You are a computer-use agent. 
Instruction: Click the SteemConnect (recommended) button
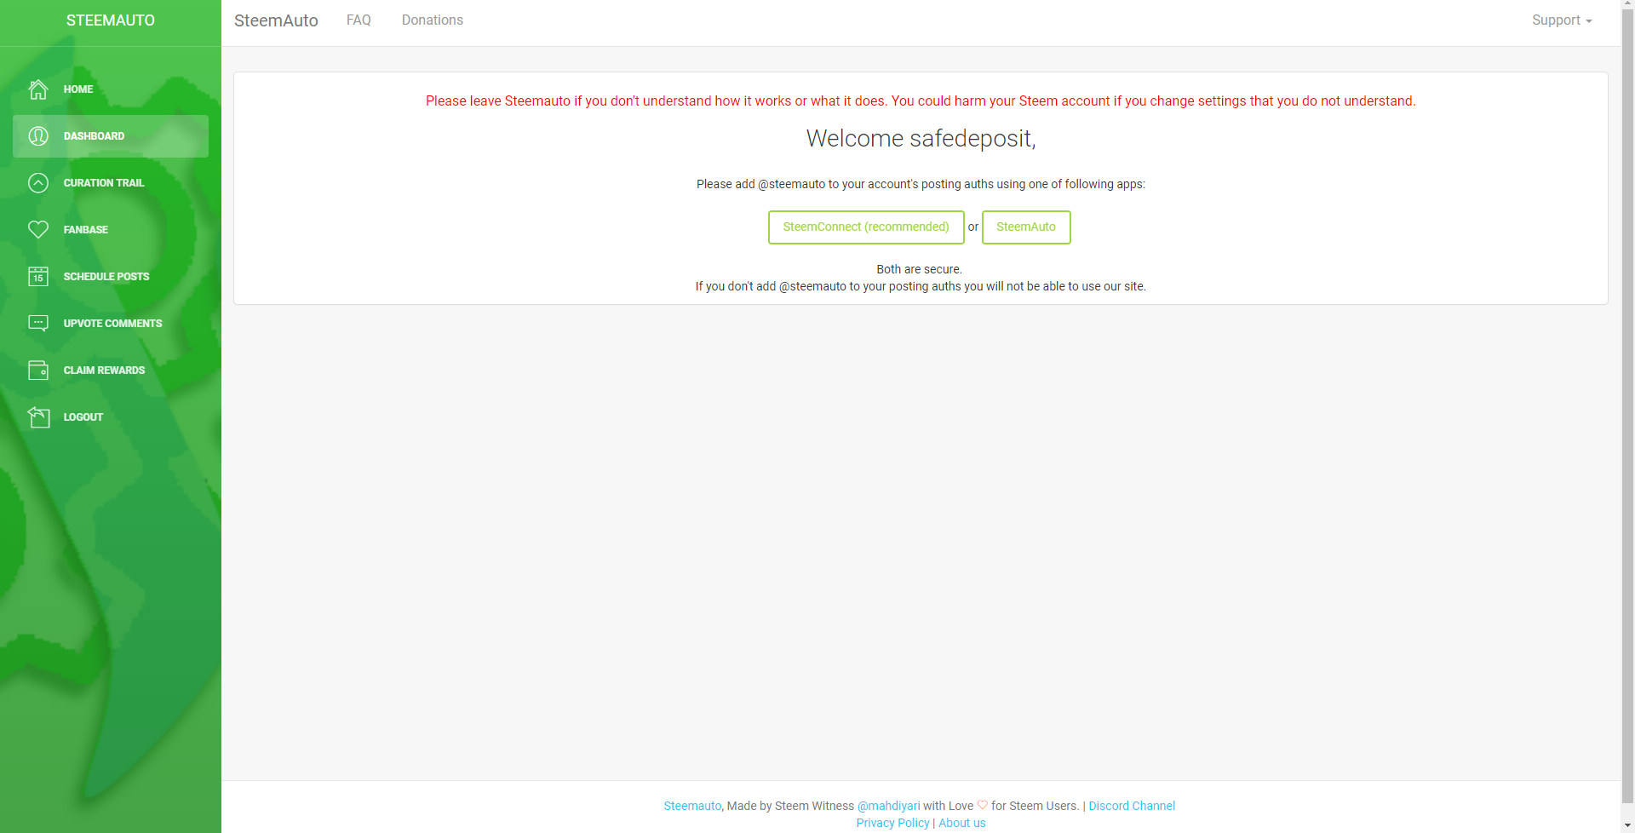[866, 227]
